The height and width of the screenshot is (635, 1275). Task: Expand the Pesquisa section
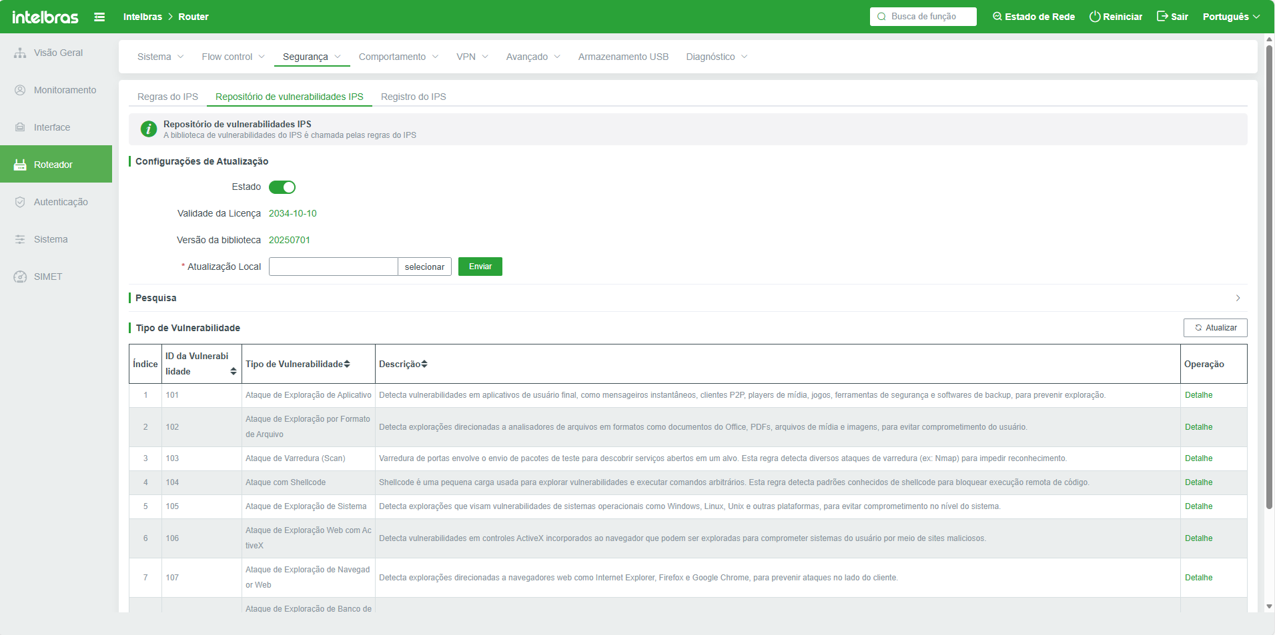tap(1238, 298)
